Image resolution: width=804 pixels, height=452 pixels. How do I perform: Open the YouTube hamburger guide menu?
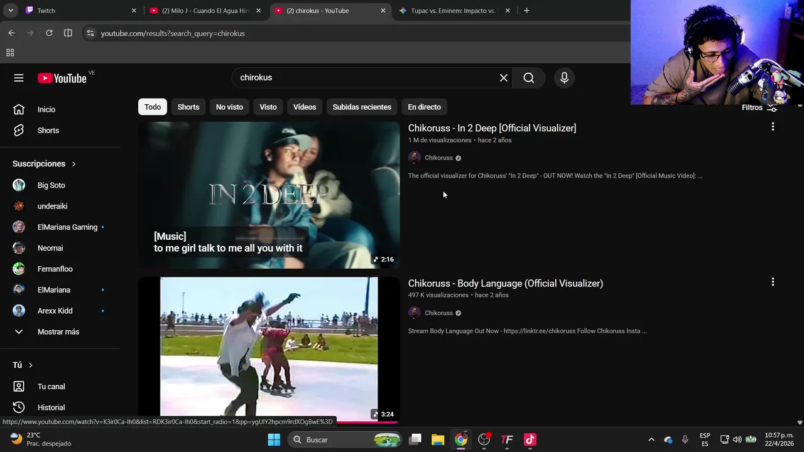pos(19,78)
